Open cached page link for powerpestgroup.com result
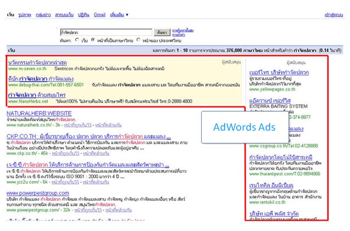The height and width of the screenshot is (231, 350). pyautogui.click(x=88, y=210)
